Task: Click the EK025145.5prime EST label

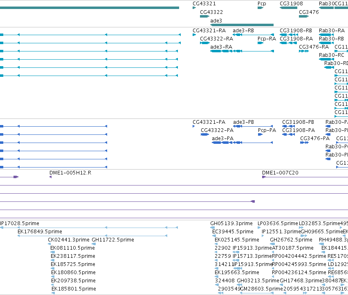Action: pos(237,240)
